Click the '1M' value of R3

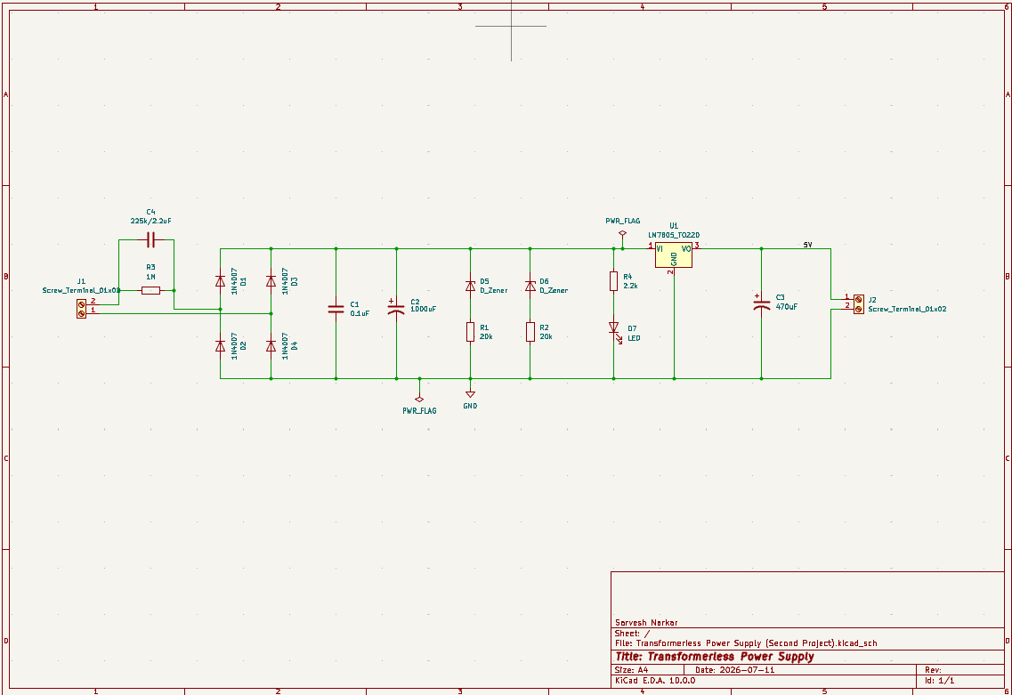click(x=150, y=277)
